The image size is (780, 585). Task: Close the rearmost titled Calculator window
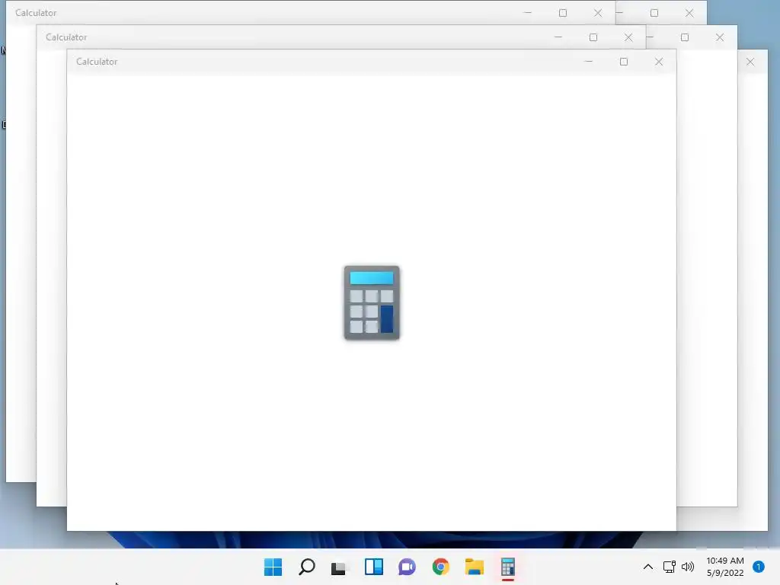[x=598, y=13]
